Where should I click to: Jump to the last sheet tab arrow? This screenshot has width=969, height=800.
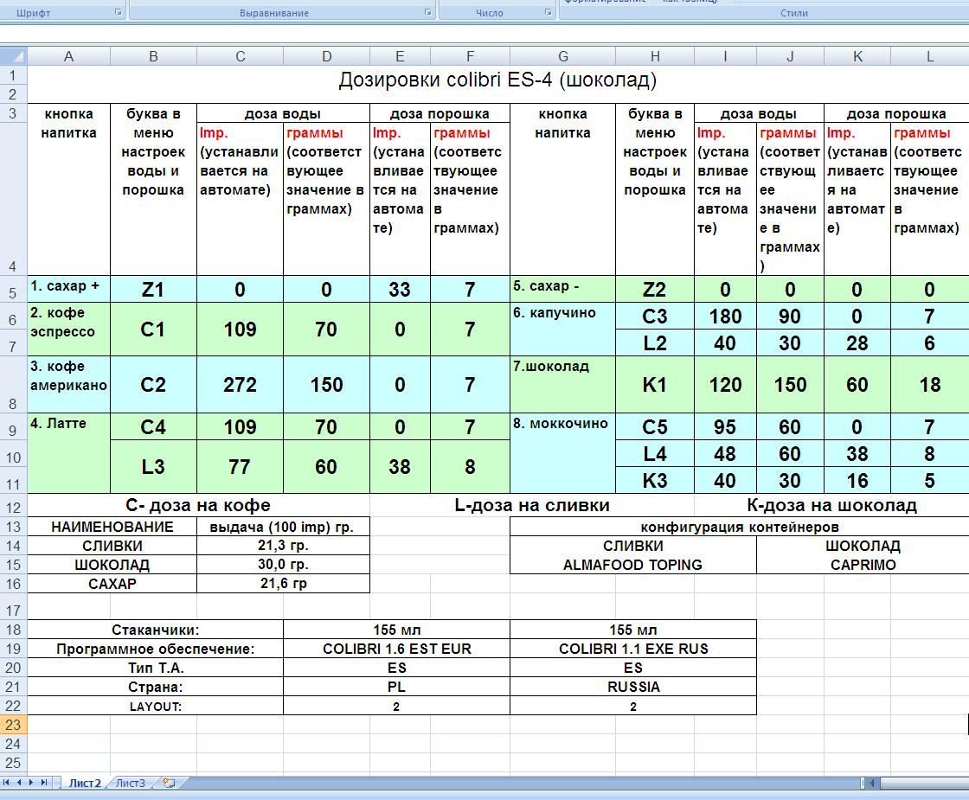[x=44, y=783]
